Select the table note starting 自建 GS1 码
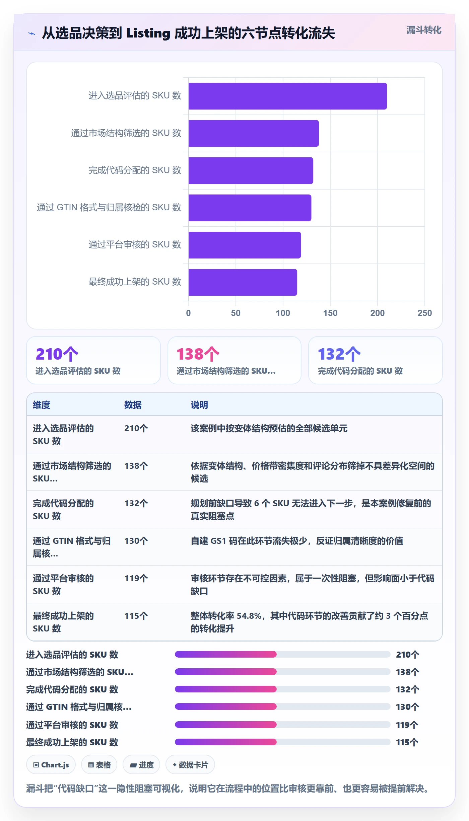This screenshot has width=469, height=821. pos(297,541)
